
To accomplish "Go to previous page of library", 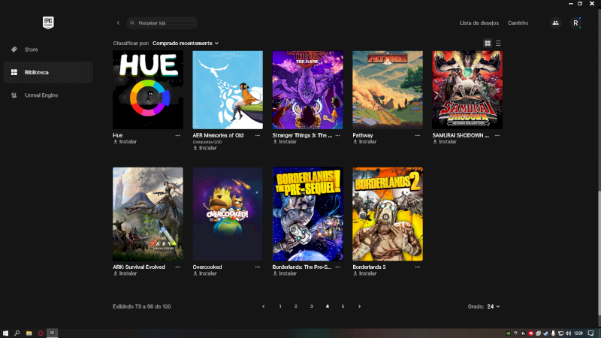I will click(263, 306).
